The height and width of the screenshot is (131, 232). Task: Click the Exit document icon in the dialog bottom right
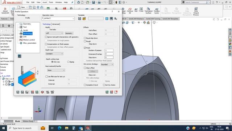coord(116,92)
